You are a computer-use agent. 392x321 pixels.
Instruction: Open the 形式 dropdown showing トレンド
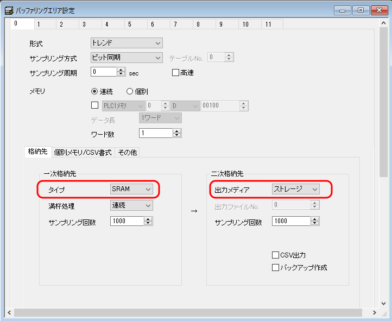126,43
